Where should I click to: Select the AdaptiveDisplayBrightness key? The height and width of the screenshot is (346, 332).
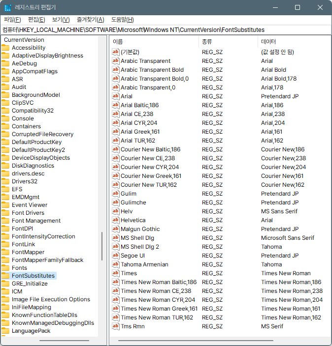48,56
